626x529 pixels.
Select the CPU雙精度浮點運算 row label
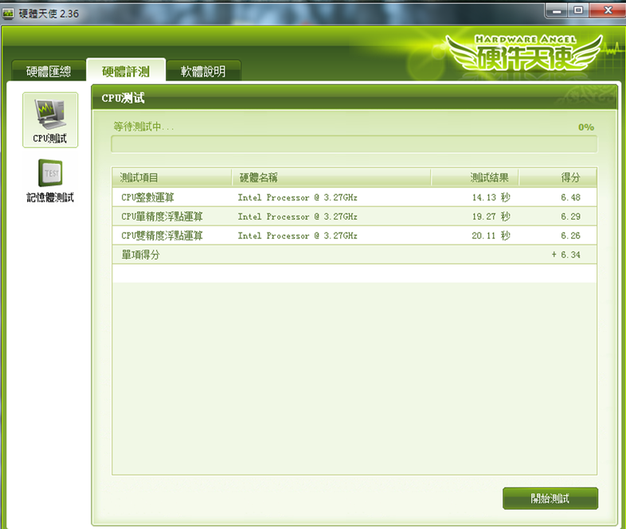pos(162,236)
